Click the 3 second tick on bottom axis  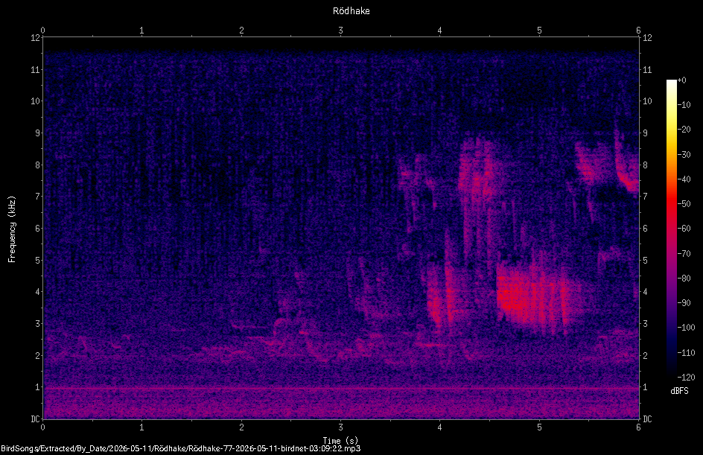pyautogui.click(x=341, y=427)
